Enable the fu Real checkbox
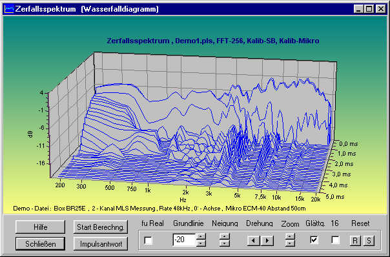 (149, 240)
